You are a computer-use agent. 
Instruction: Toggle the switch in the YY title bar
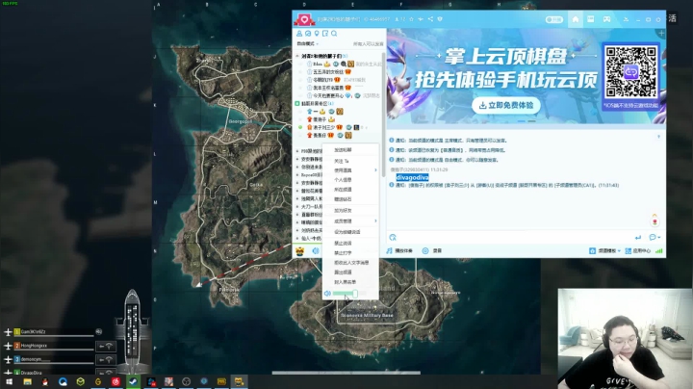tap(553, 19)
